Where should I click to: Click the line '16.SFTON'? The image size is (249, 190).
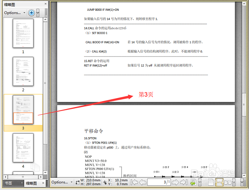pos(90,138)
